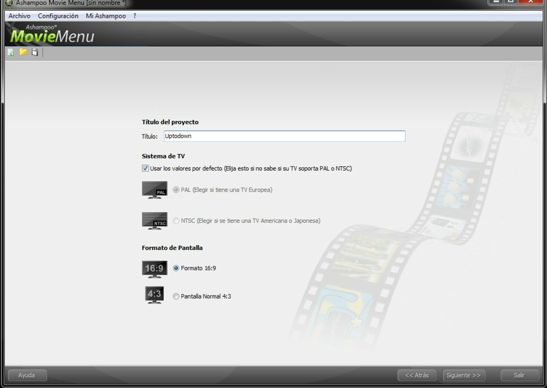Minimize the Ashampoo Movie Menu window
547x388 pixels.
click(496, 2)
